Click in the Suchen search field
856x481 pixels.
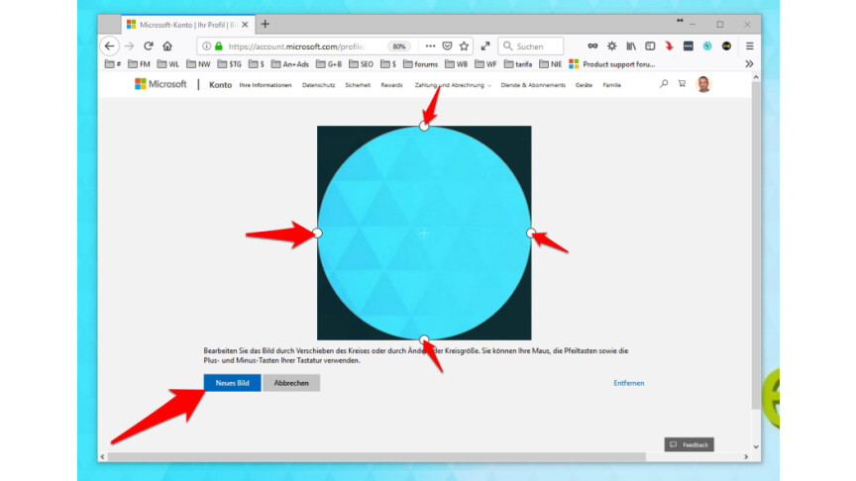point(537,46)
